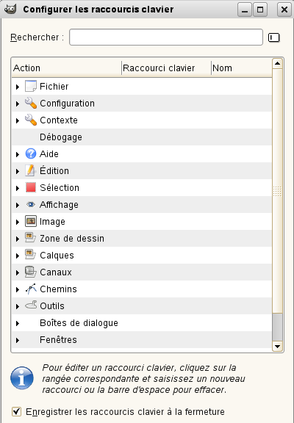Select the Zone de dessin label
Image resolution: width=294 pixels, height=423 pixels.
coord(72,239)
